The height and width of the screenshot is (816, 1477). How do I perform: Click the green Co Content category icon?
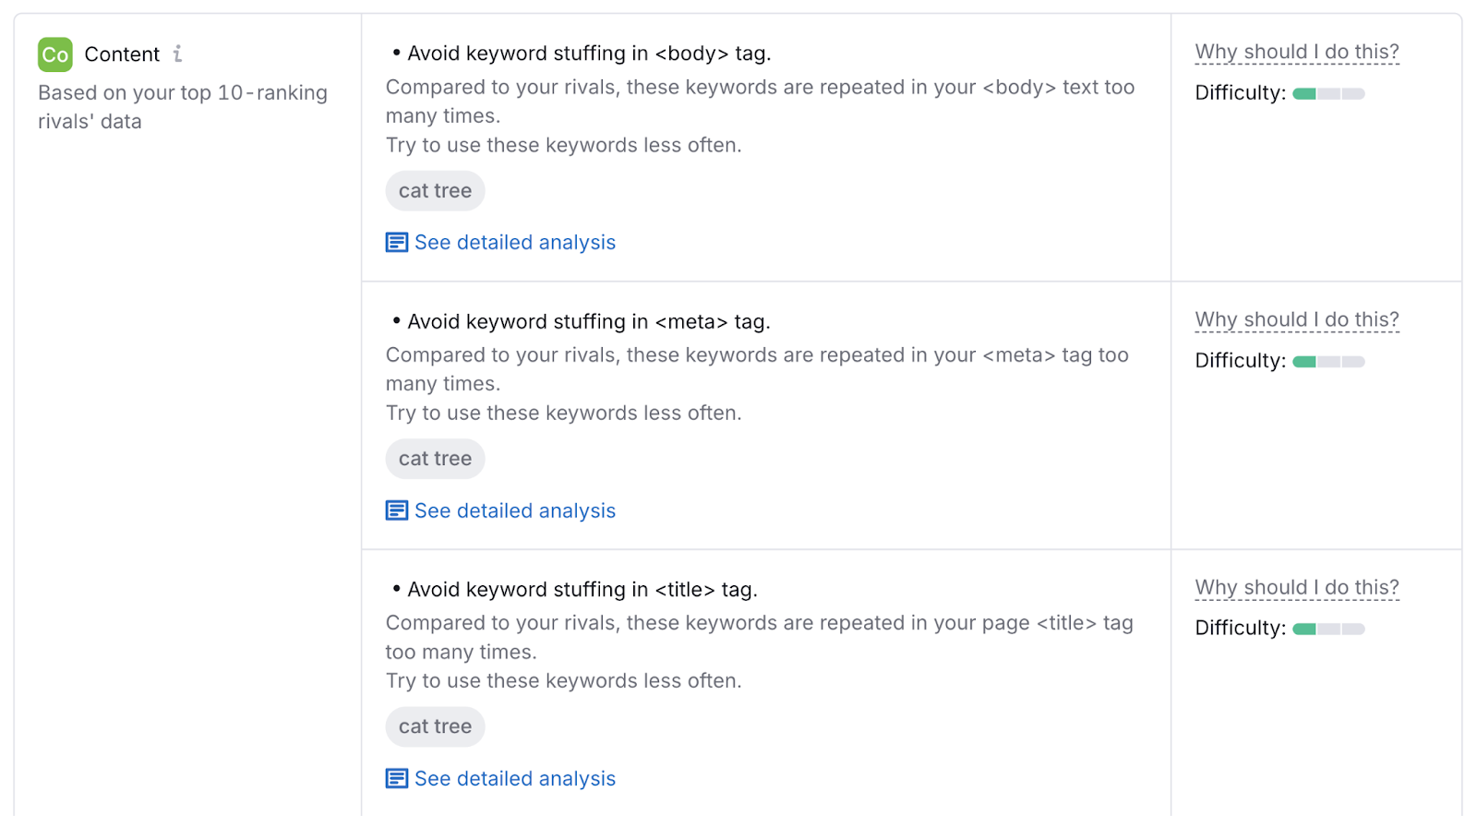pos(54,54)
